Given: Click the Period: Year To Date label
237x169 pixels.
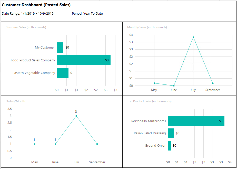Looking at the screenshot, I should point(87,13).
